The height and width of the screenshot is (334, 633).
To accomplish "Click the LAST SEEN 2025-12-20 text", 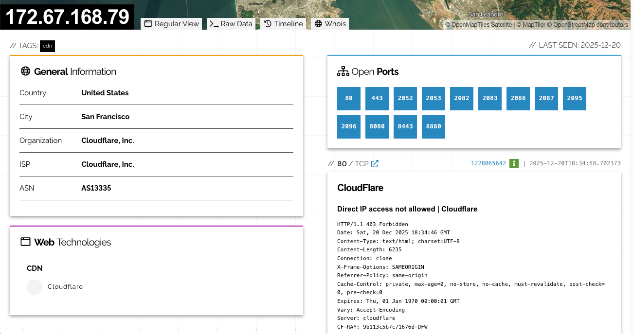I will tap(575, 45).
